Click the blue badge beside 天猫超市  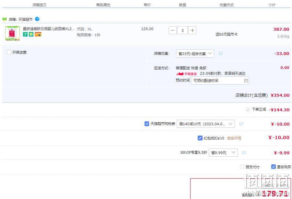pyautogui.click(x=37, y=19)
